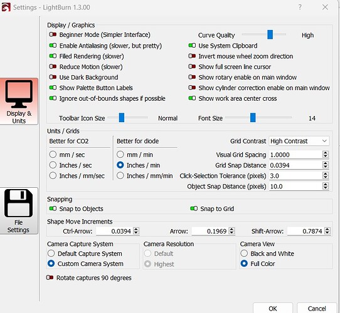The width and height of the screenshot is (340, 313).
Task: Toggle Snap to Grid switch
Action: tap(194, 208)
